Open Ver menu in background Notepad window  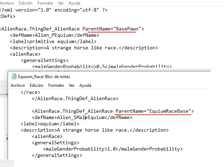61,3
